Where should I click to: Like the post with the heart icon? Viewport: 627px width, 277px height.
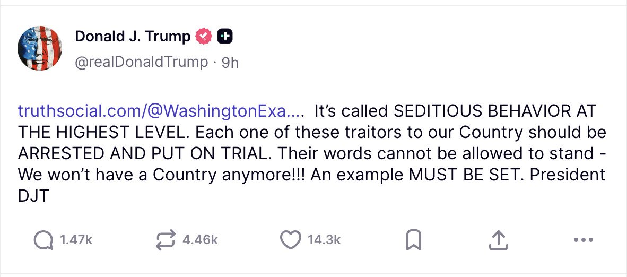click(290, 240)
